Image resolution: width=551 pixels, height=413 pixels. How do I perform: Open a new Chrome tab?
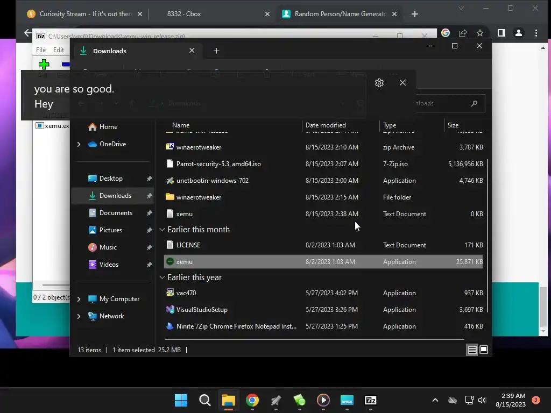(x=415, y=13)
